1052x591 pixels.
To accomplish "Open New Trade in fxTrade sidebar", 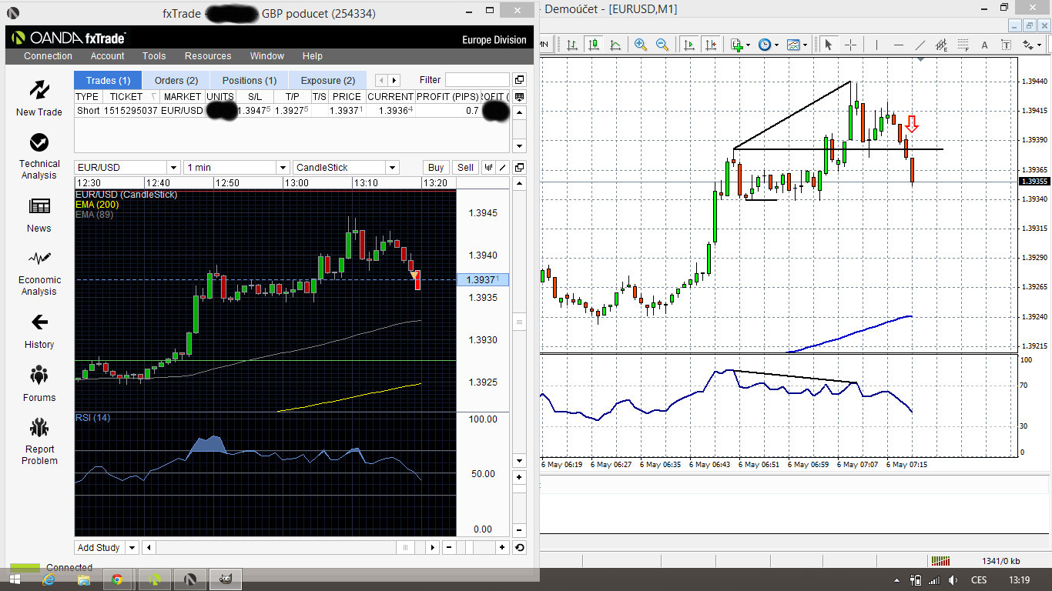I will (39, 98).
